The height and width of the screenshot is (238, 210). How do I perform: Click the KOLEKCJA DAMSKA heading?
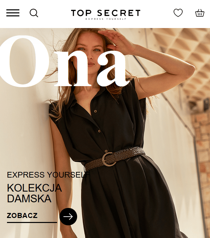[x=34, y=193]
